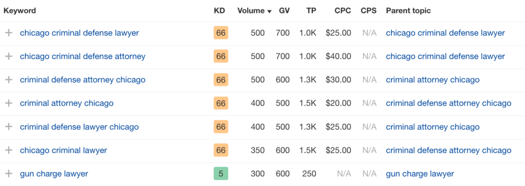525x186 pixels.
Task: Open keyword link criminal attorney chicago
Action: tap(67, 103)
